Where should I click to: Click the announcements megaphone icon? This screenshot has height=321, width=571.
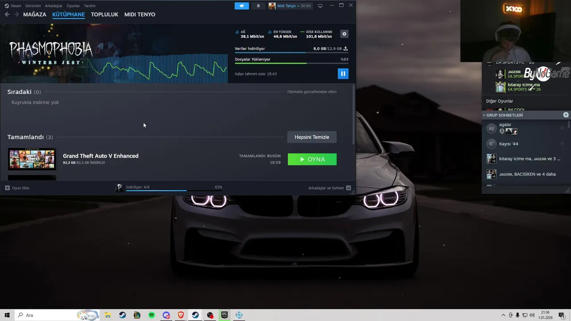pyautogui.click(x=242, y=6)
